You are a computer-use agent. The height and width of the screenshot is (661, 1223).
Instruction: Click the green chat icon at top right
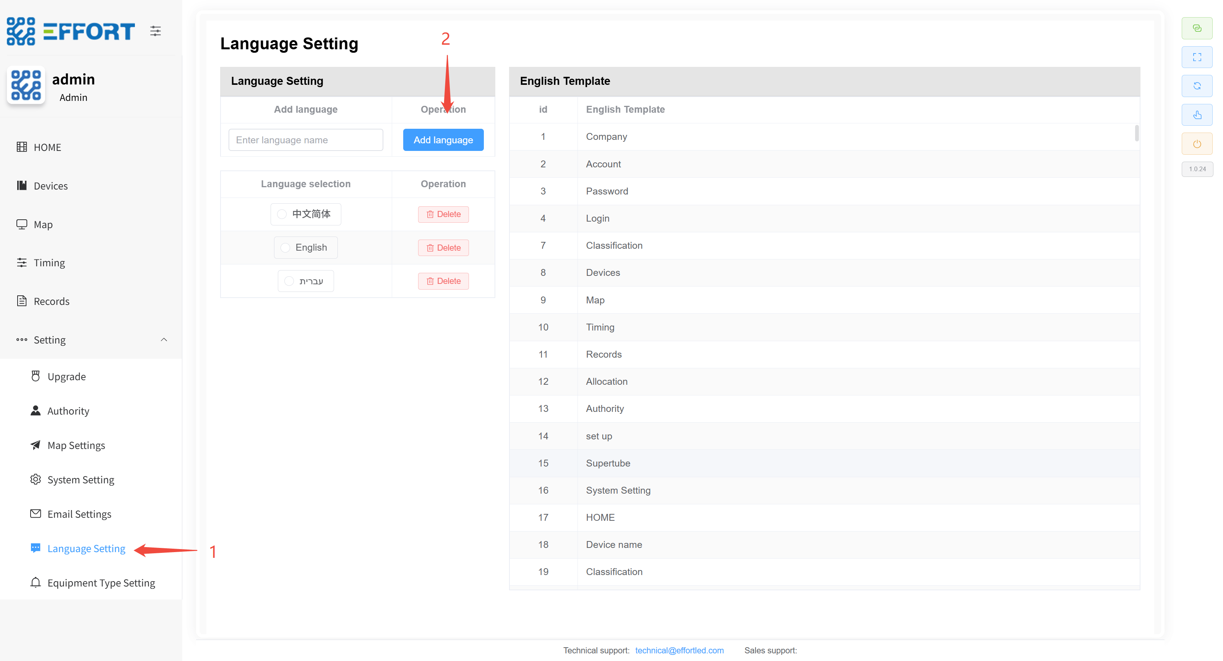coord(1196,28)
